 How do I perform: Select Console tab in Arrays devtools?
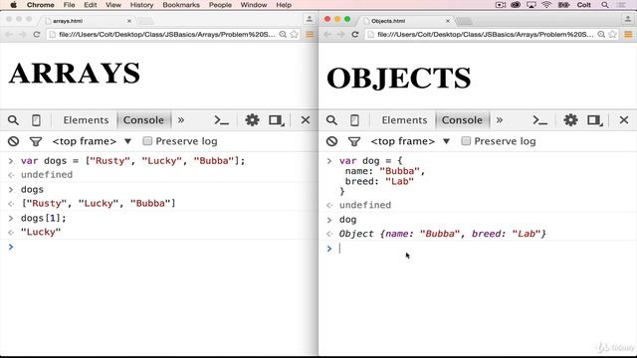pyautogui.click(x=143, y=120)
